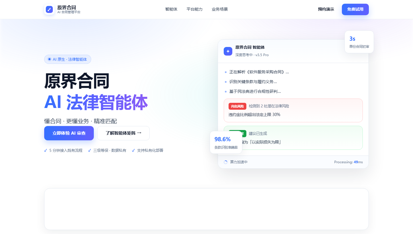Click the 原界合同 logo icon
Viewport: 413px width, 234px height.
49,9
